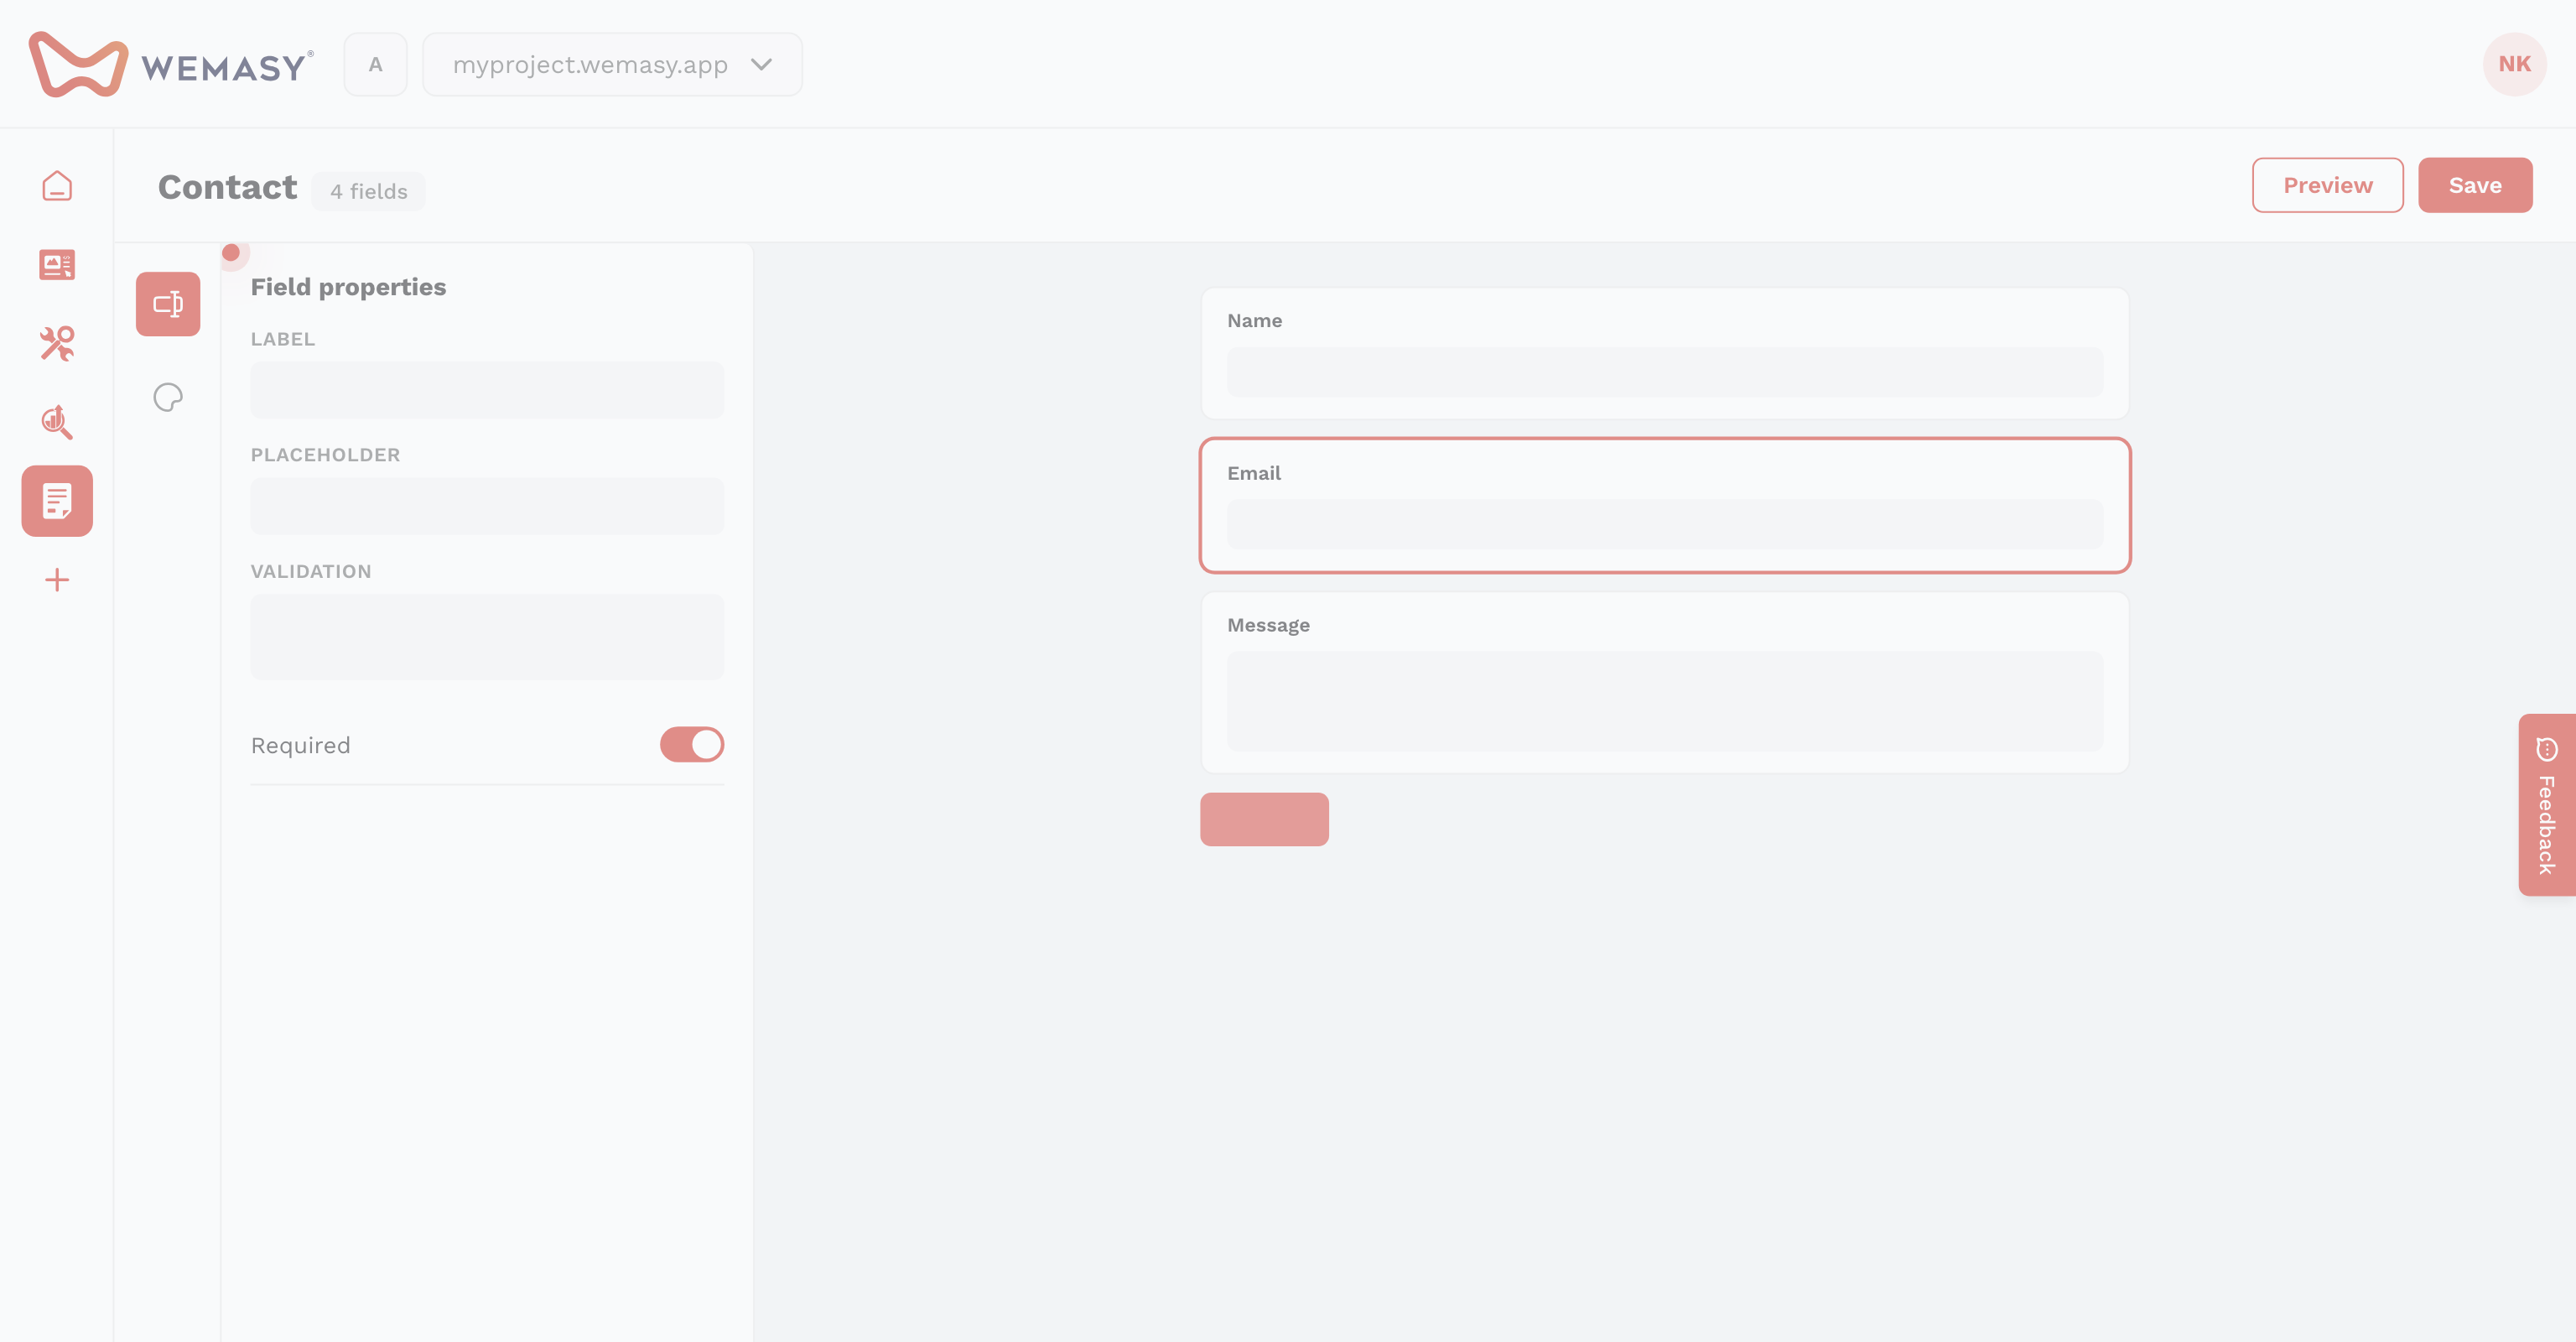The image size is (2576, 1342).
Task: Select the Message field card
Action: click(1665, 682)
